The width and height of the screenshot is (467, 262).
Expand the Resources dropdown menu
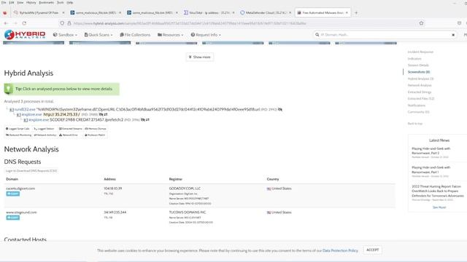[170, 35]
